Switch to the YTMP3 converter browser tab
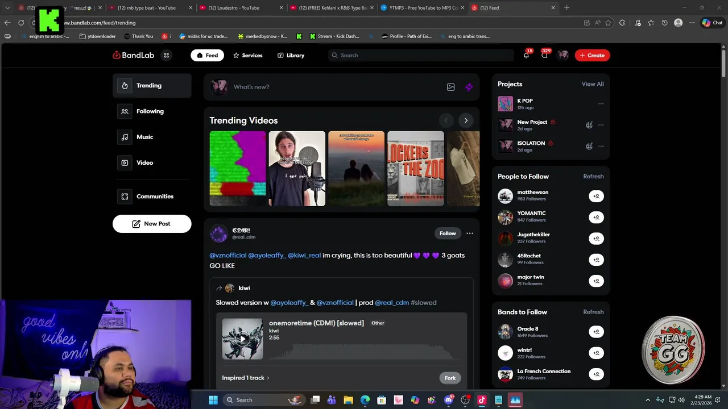The width and height of the screenshot is (728, 409). point(422,8)
